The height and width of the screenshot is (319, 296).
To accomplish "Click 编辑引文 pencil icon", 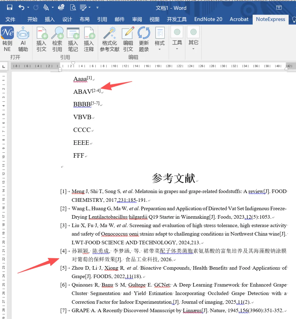I will pyautogui.click(x=128, y=39).
